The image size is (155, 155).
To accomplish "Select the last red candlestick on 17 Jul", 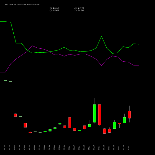I will coord(129,114).
